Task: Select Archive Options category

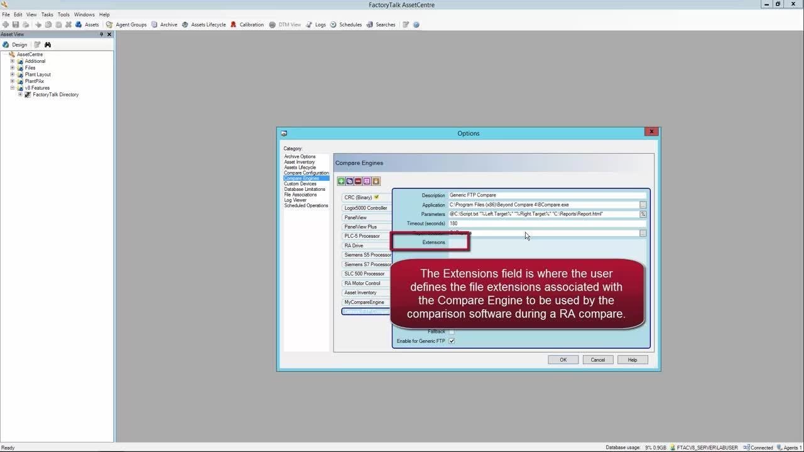Action: pos(300,156)
